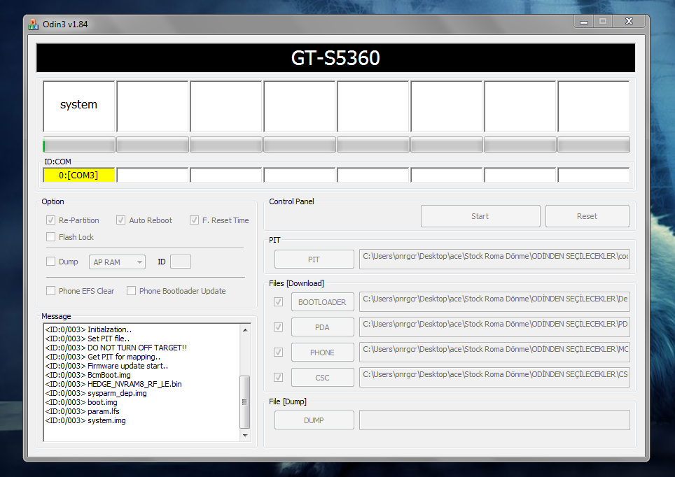Click the 'DO NOT TURN OFF TARGET!!' log line
This screenshot has height=477, width=675.
point(116,348)
